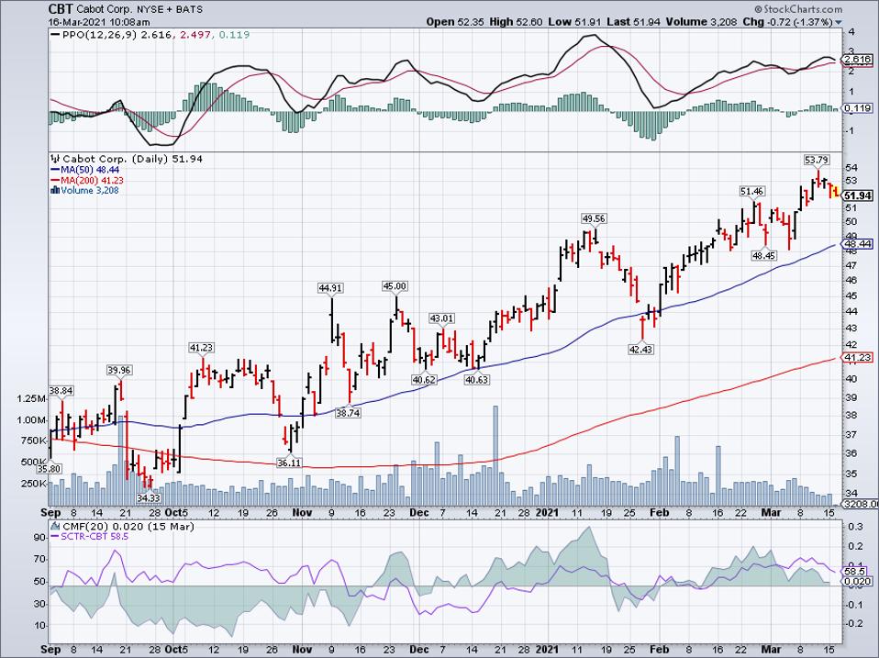The width and height of the screenshot is (879, 658).
Task: Click the SCTR-CBT 58.5 legend entry
Action: coord(95,537)
